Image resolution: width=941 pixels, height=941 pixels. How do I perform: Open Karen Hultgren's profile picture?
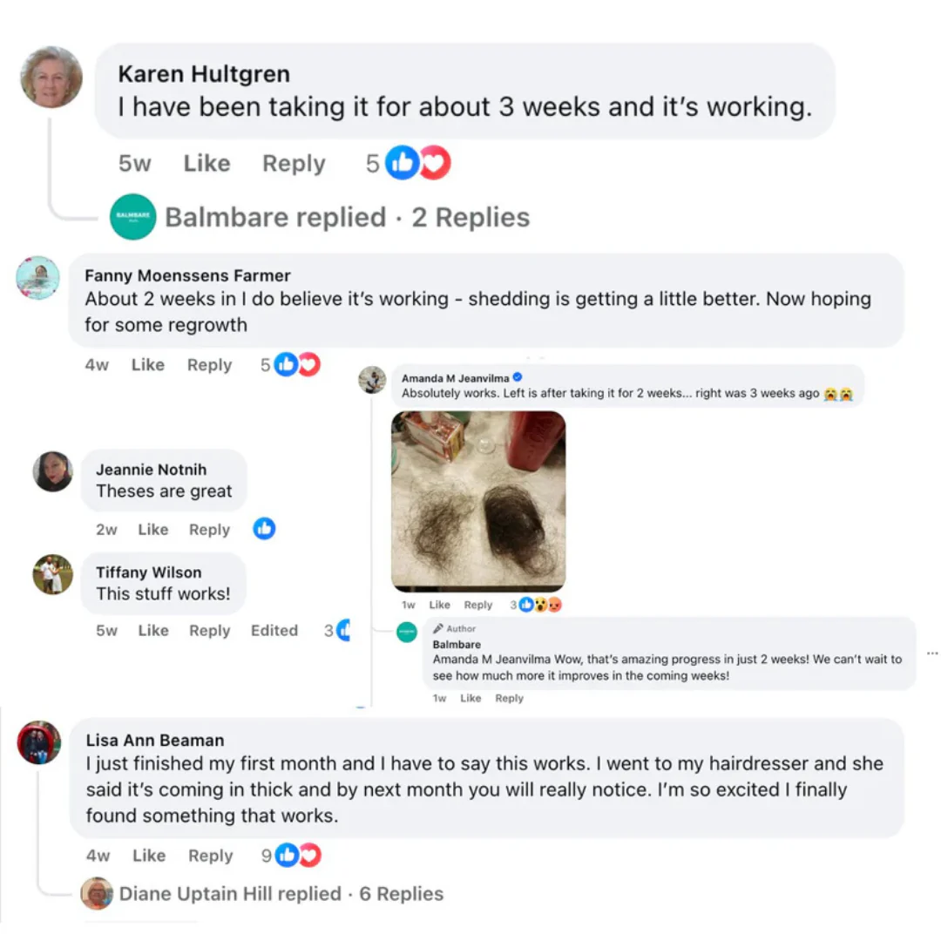click(51, 78)
